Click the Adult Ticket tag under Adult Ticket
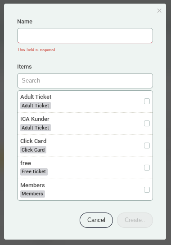This screenshot has width=171, height=245. (36, 106)
